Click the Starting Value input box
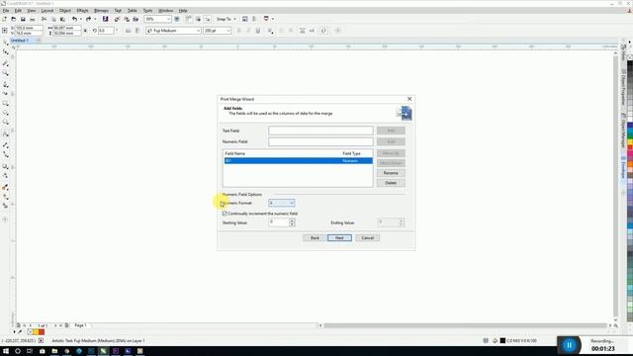Screen dimensions: 633x356 [x=279, y=222]
